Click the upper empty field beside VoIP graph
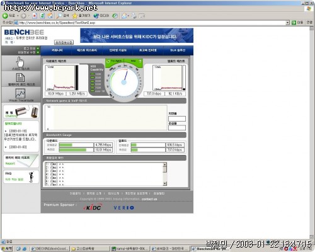315x252 pixels. tap(177, 118)
